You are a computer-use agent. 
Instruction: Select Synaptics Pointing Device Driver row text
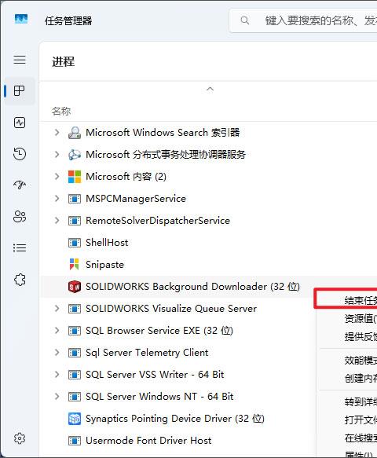175,419
